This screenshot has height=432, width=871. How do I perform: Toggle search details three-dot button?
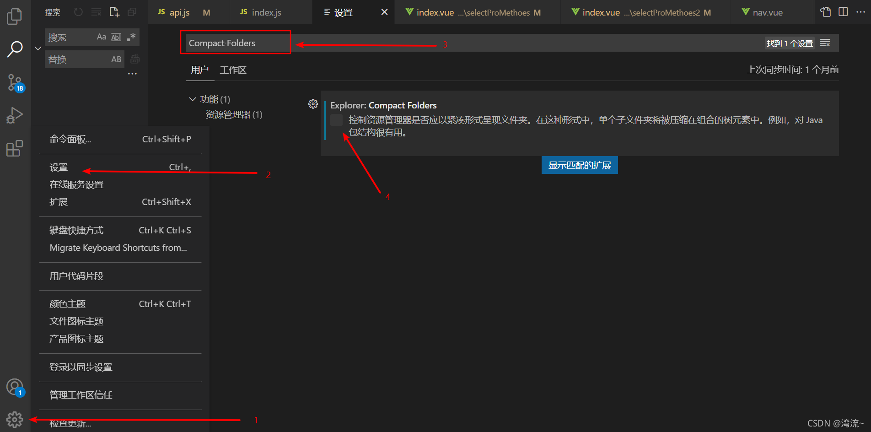132,74
